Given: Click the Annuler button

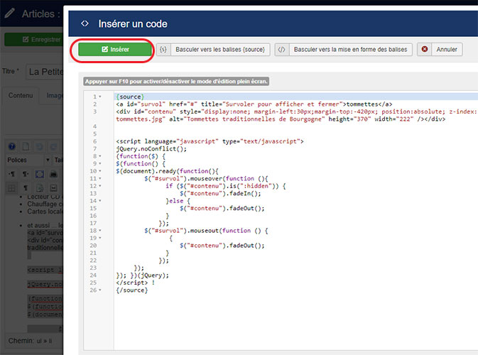Looking at the screenshot, I should coord(447,50).
